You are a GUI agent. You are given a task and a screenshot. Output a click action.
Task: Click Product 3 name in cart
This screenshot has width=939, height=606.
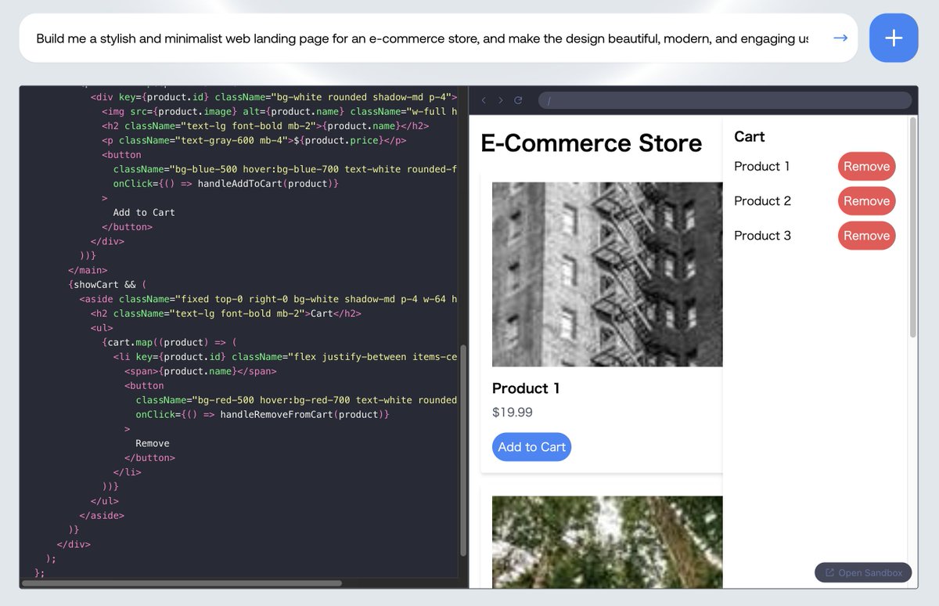click(762, 235)
